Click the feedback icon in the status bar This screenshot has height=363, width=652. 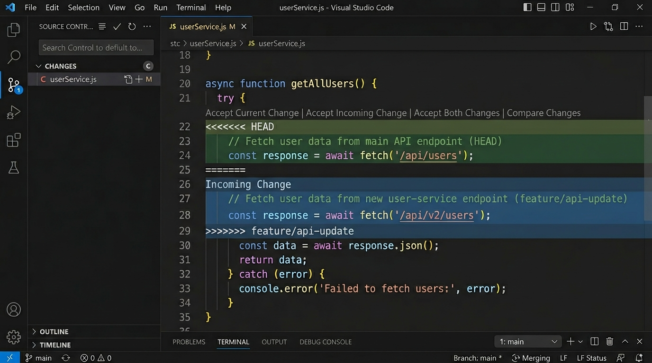pos(620,358)
